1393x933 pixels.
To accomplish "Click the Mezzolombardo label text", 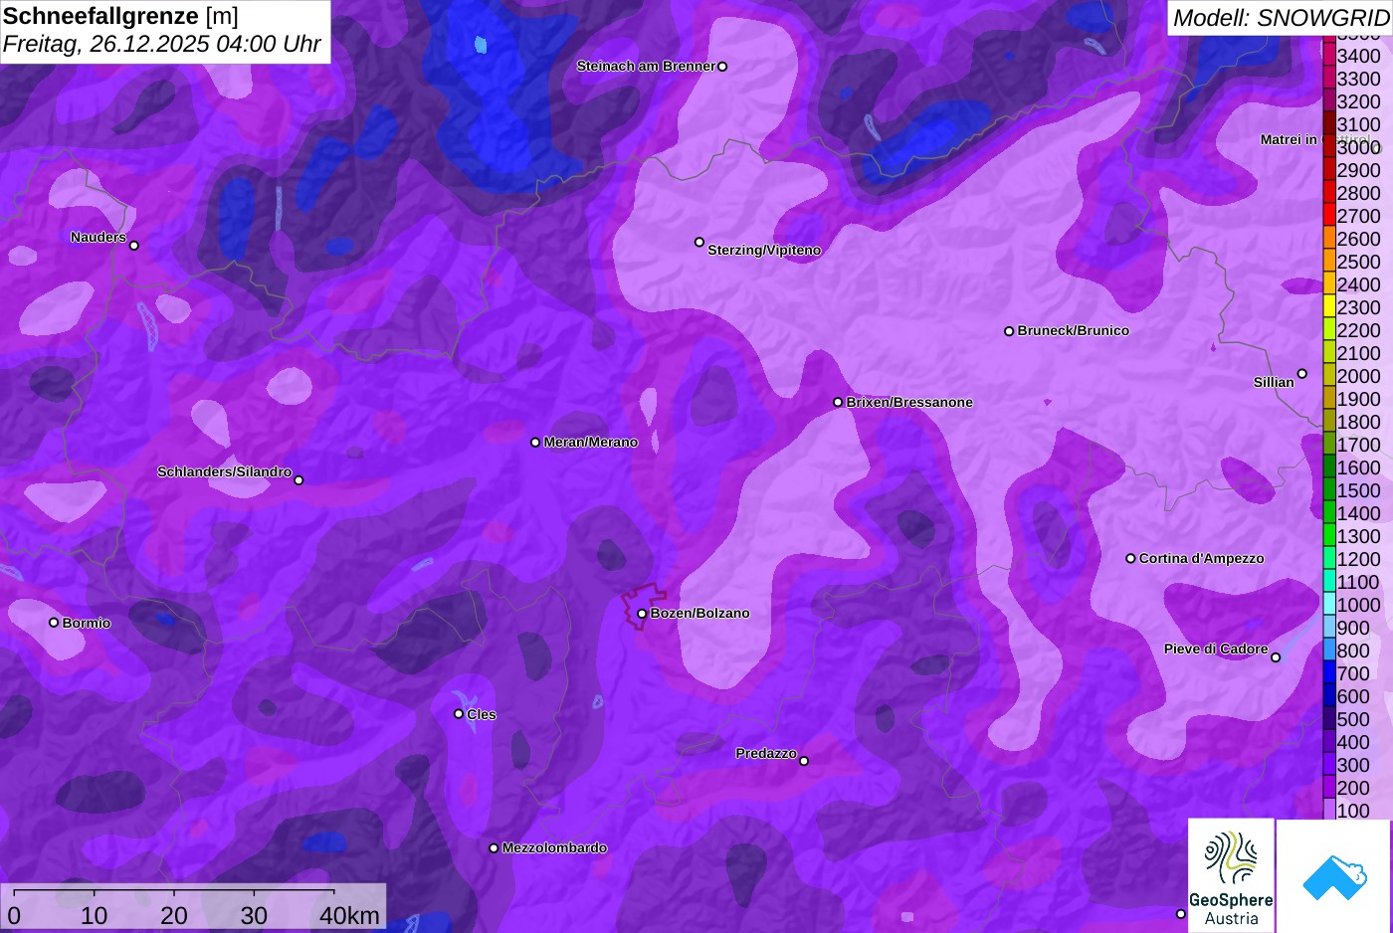I will 555,847.
